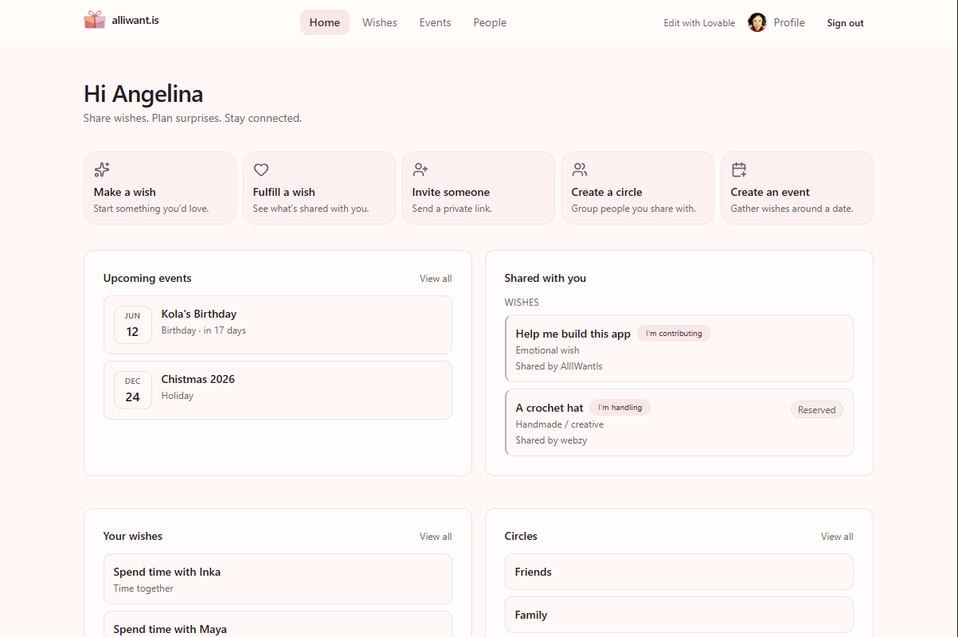
Task: Open the Invite someone card
Action: coord(479,188)
